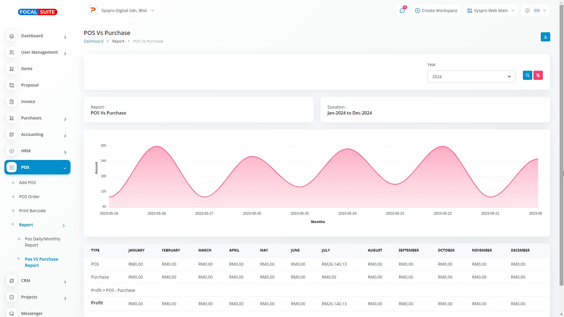
Task: Click the vertical page scrollbar
Action: [x=561, y=147]
